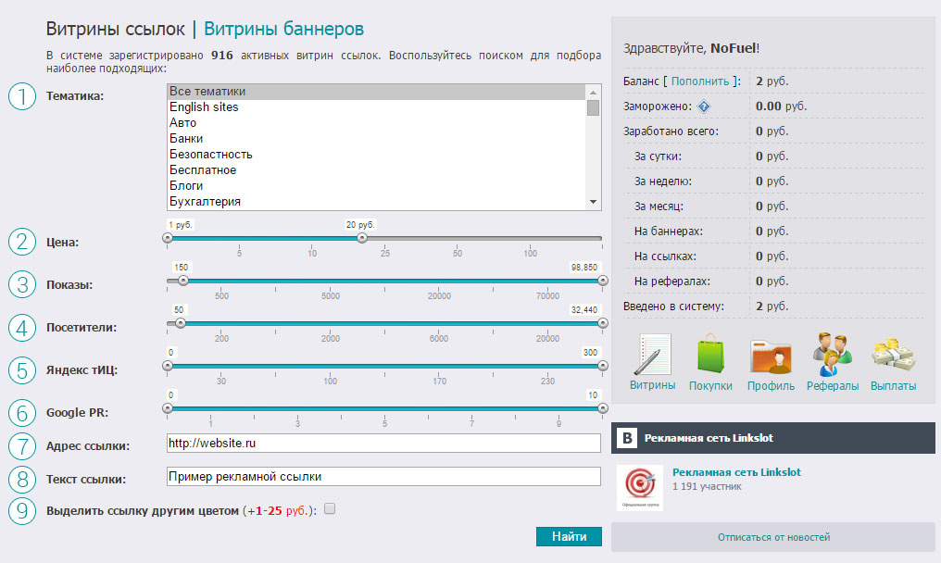Switch to Витрины баннеров tab
Screen dimensions: 941x563
tap(283, 29)
